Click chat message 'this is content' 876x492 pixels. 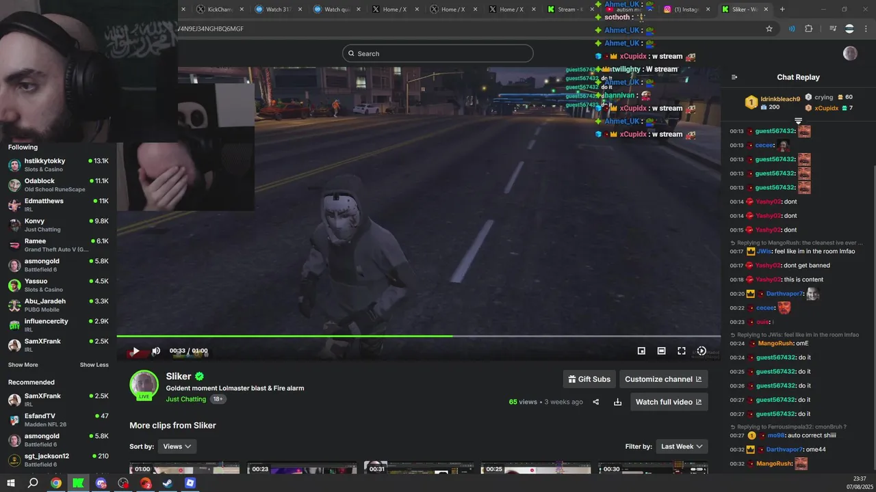804,279
